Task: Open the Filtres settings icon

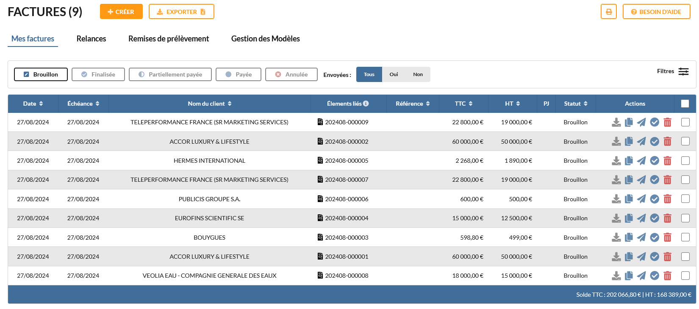Action: (x=683, y=71)
